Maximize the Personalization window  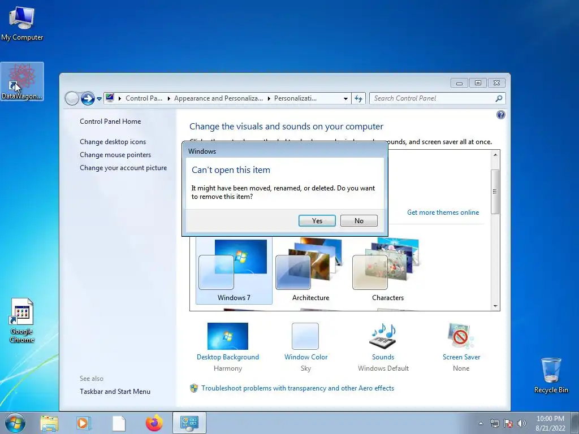coord(478,83)
